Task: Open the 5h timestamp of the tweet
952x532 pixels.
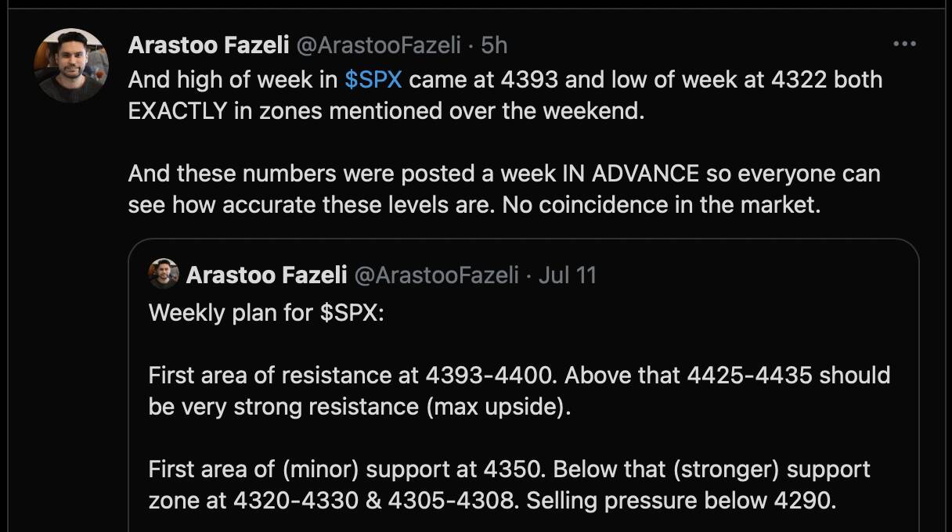Action: 494,45
